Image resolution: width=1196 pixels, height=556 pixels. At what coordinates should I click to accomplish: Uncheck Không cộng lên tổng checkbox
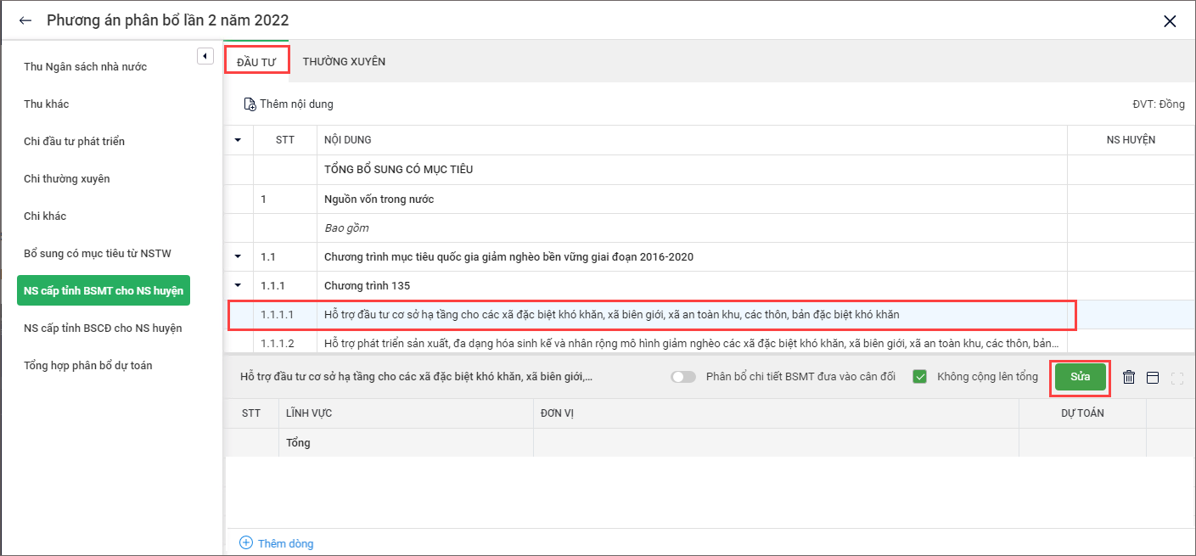pyautogui.click(x=919, y=377)
